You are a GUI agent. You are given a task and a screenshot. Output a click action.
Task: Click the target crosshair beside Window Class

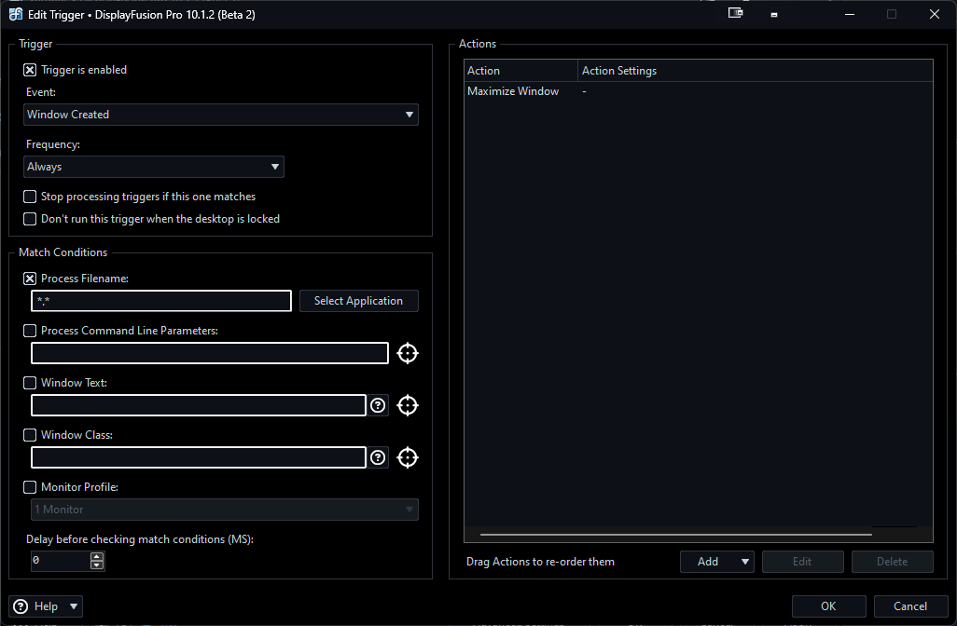[x=408, y=457]
